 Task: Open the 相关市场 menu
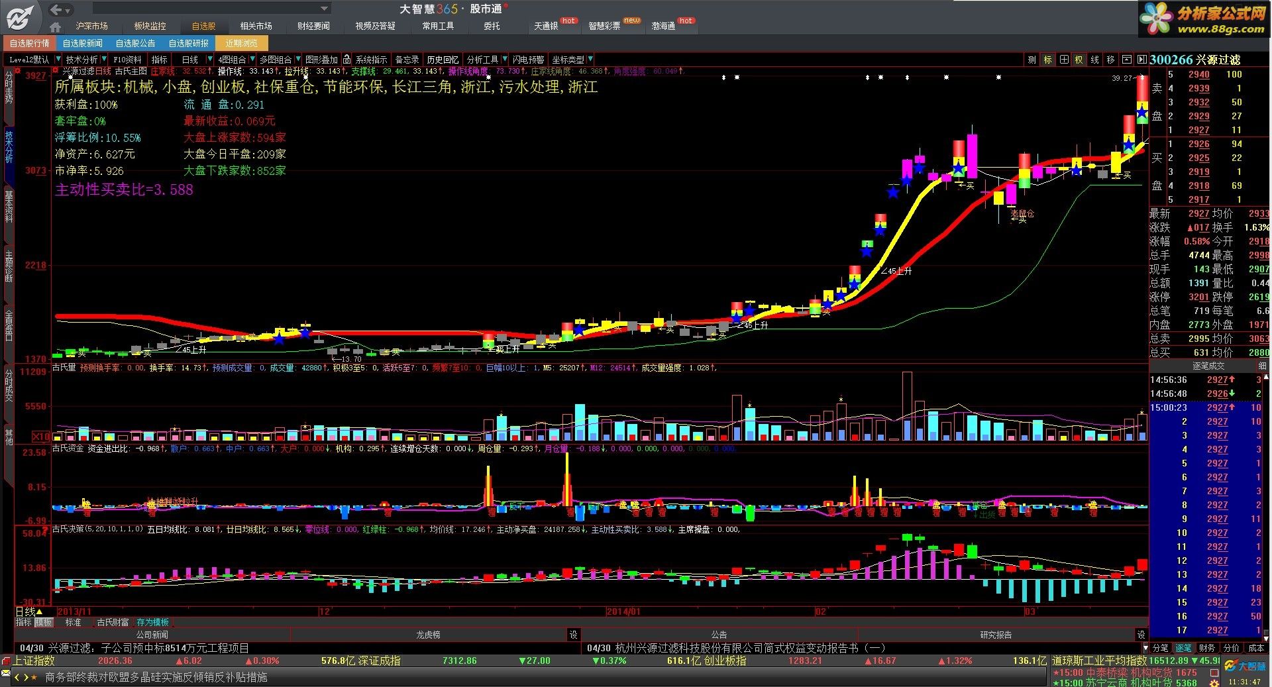[256, 26]
